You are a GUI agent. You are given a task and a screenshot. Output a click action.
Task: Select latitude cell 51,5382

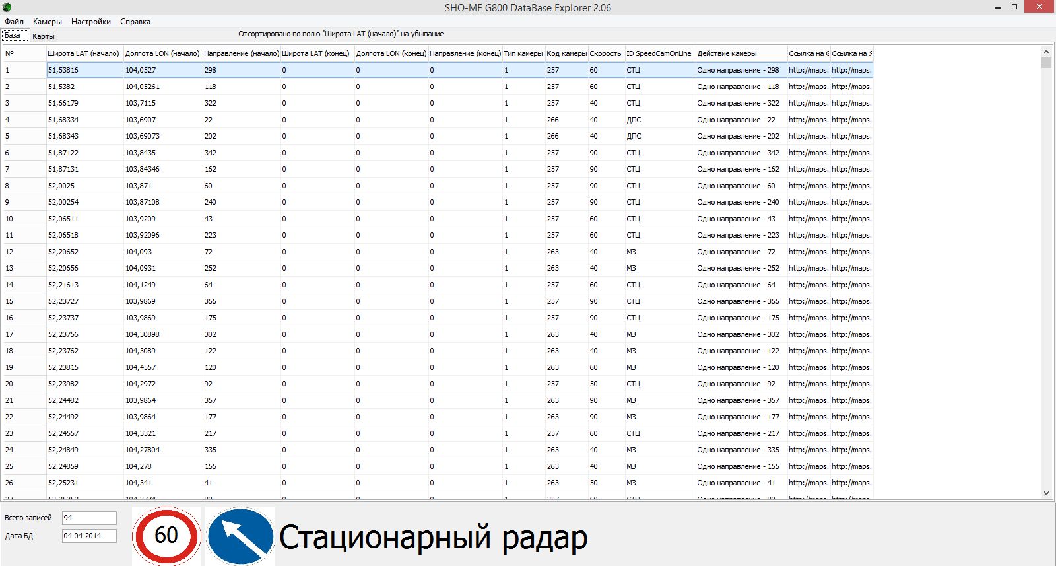pyautogui.click(x=85, y=87)
